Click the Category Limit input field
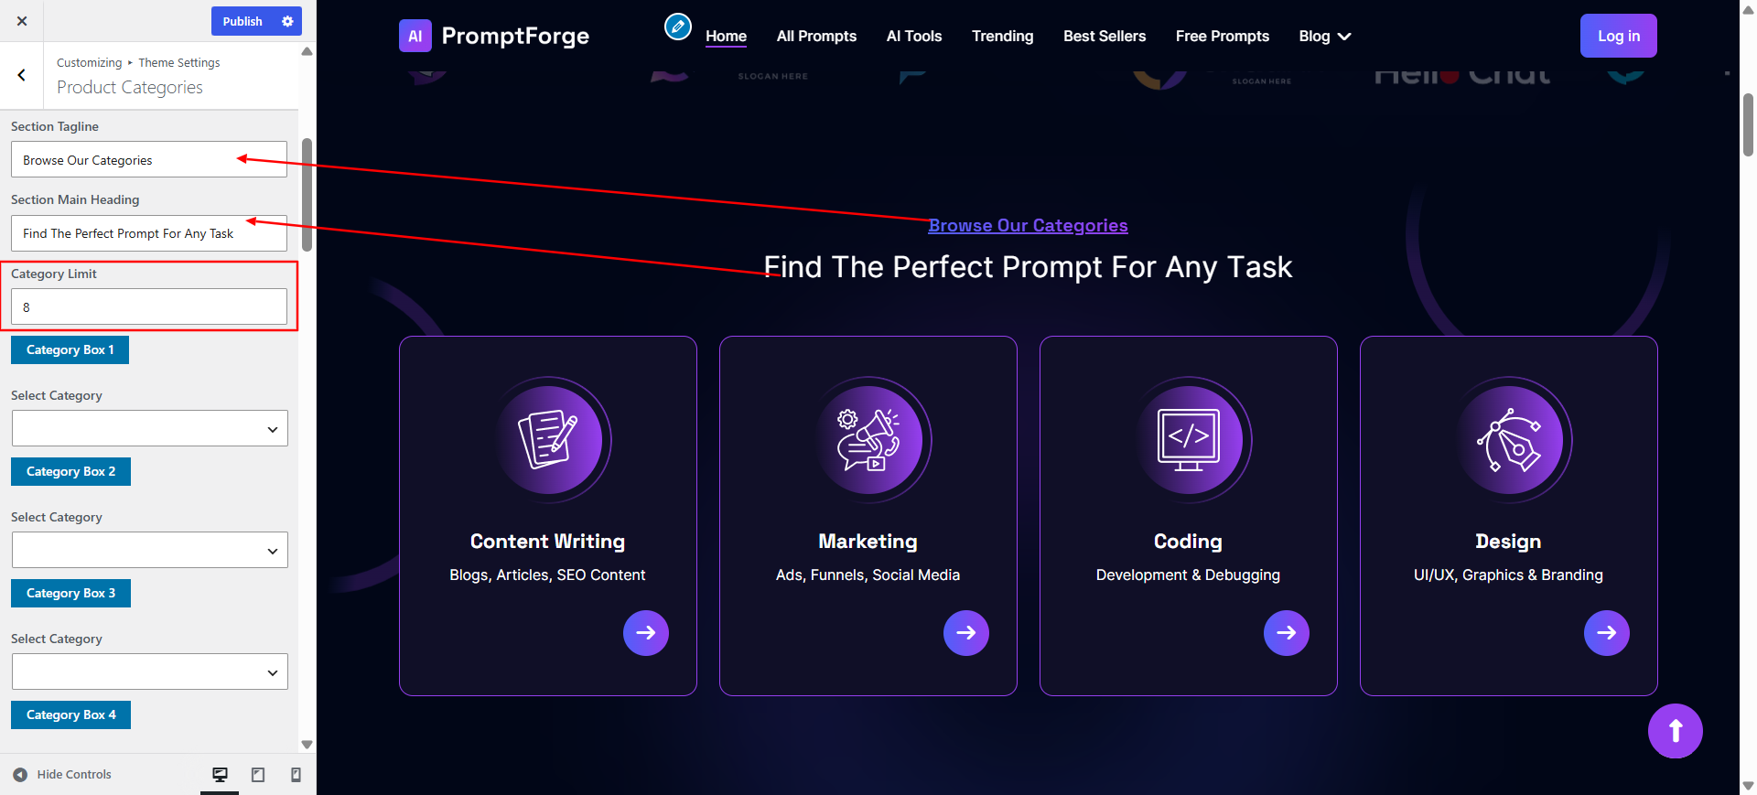Image resolution: width=1757 pixels, height=795 pixels. tap(149, 306)
